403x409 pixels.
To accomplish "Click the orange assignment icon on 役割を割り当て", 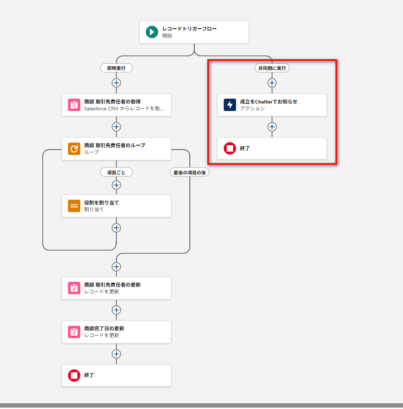I will pos(74,206).
